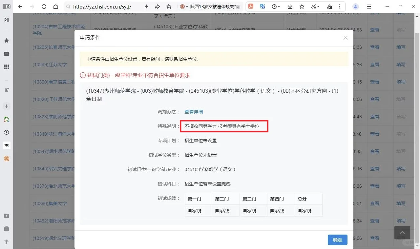Click the add-extension icon in left sidebar
Image resolution: width=420 pixels, height=249 pixels.
(6, 90)
